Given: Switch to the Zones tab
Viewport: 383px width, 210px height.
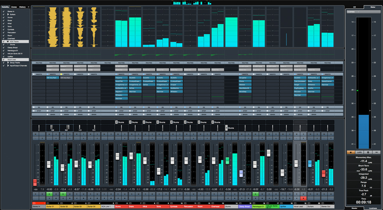Looking at the screenshot, I should pyautogui.click(x=14, y=7).
